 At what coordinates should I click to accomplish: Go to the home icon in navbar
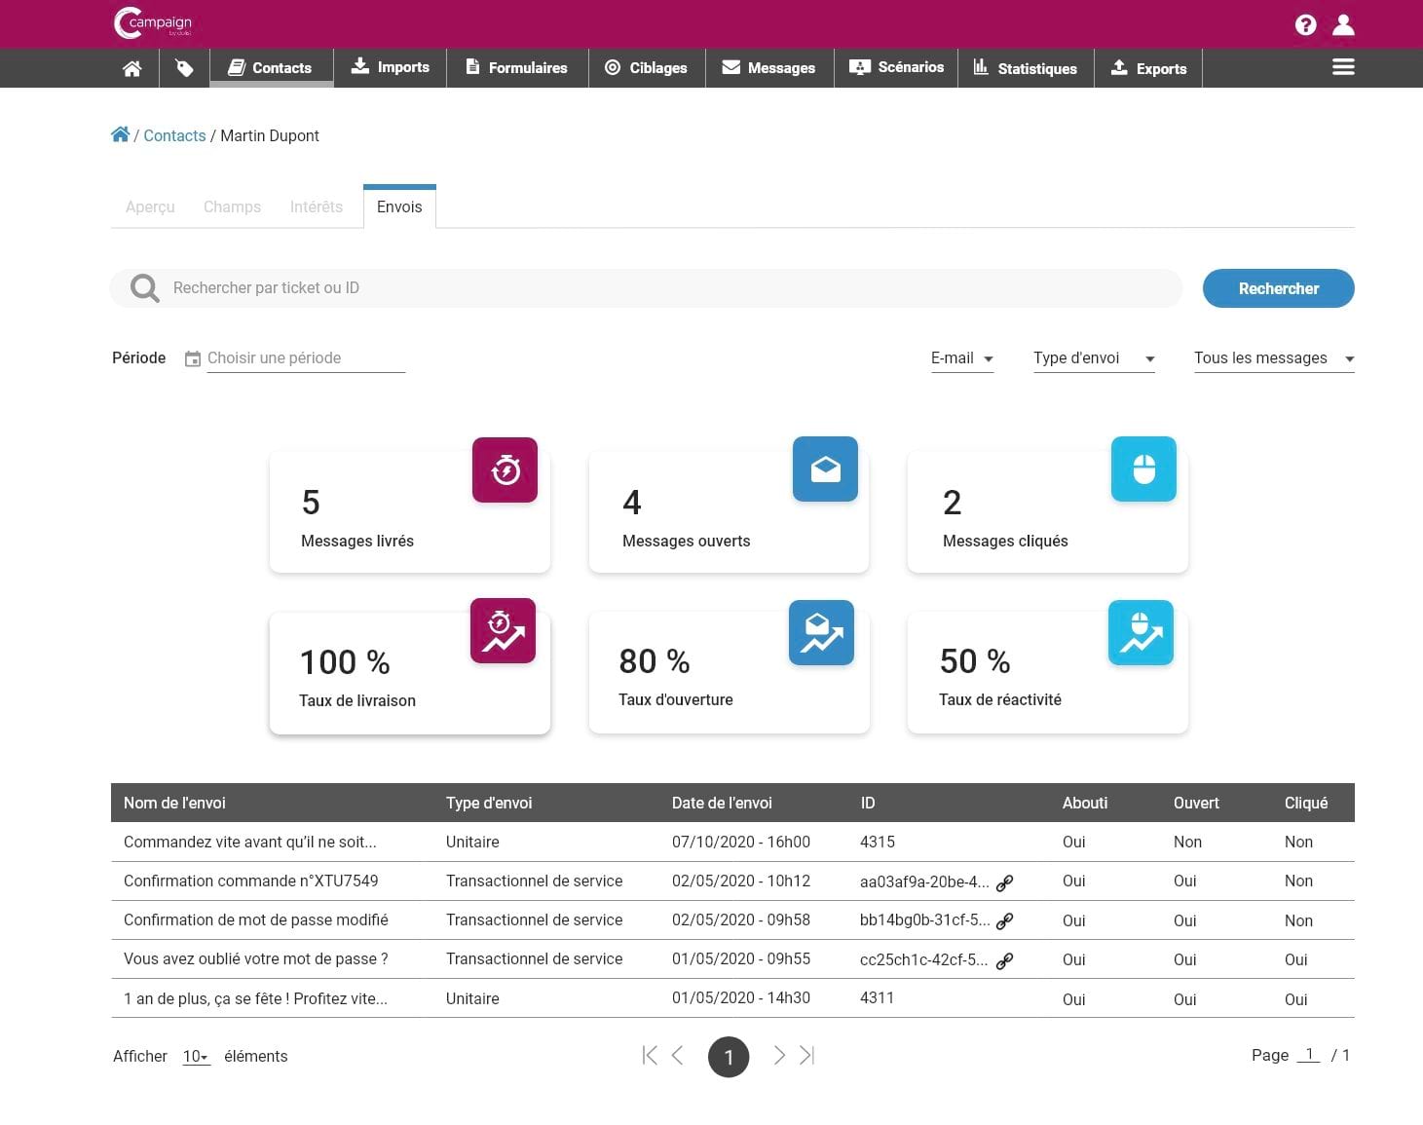click(x=132, y=68)
